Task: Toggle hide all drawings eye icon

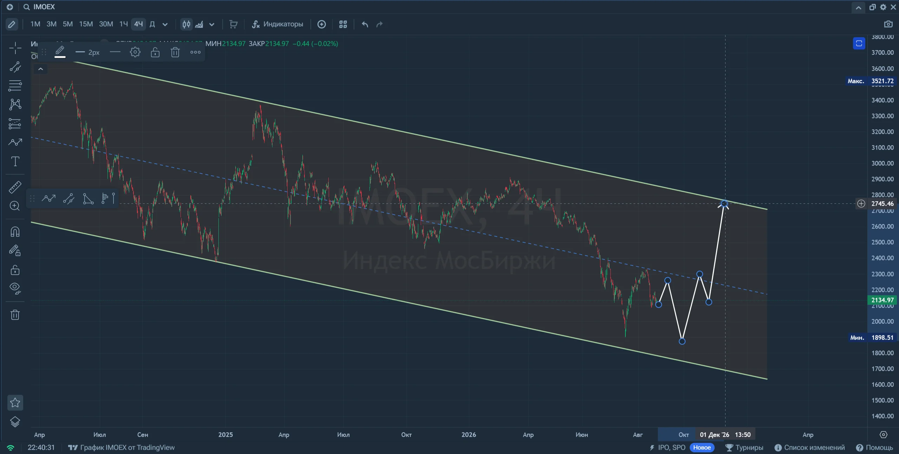Action: coord(15,289)
